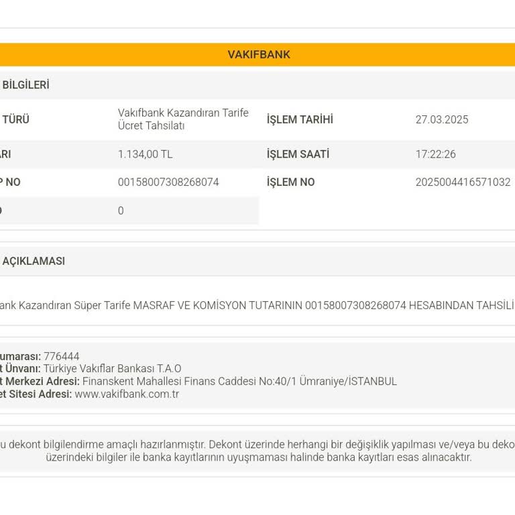Click the account number 00158007308268074 in table
The image size is (515, 515).
point(168,182)
